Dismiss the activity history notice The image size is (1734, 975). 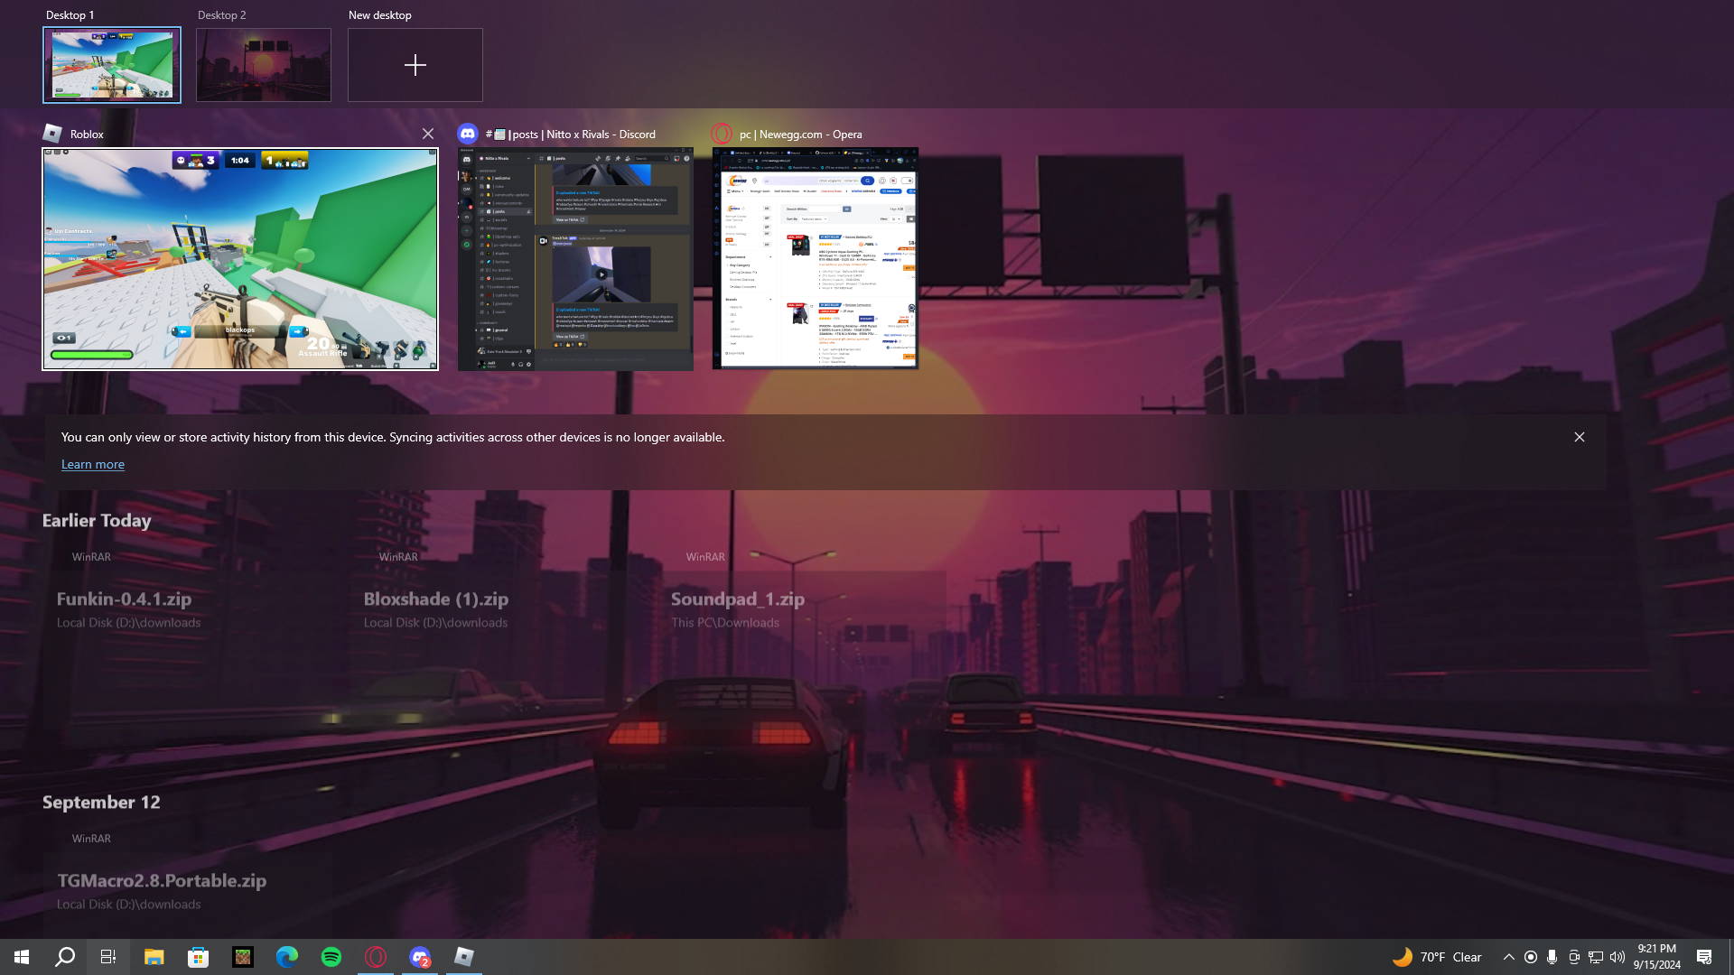click(1579, 437)
